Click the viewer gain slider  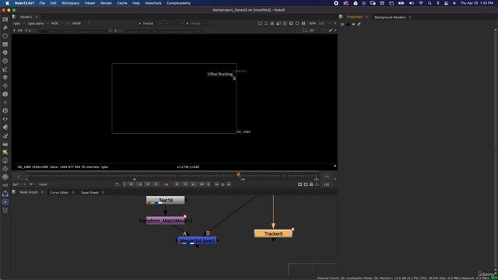tap(72, 31)
